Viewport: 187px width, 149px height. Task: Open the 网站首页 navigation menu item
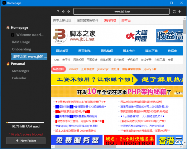62,51
